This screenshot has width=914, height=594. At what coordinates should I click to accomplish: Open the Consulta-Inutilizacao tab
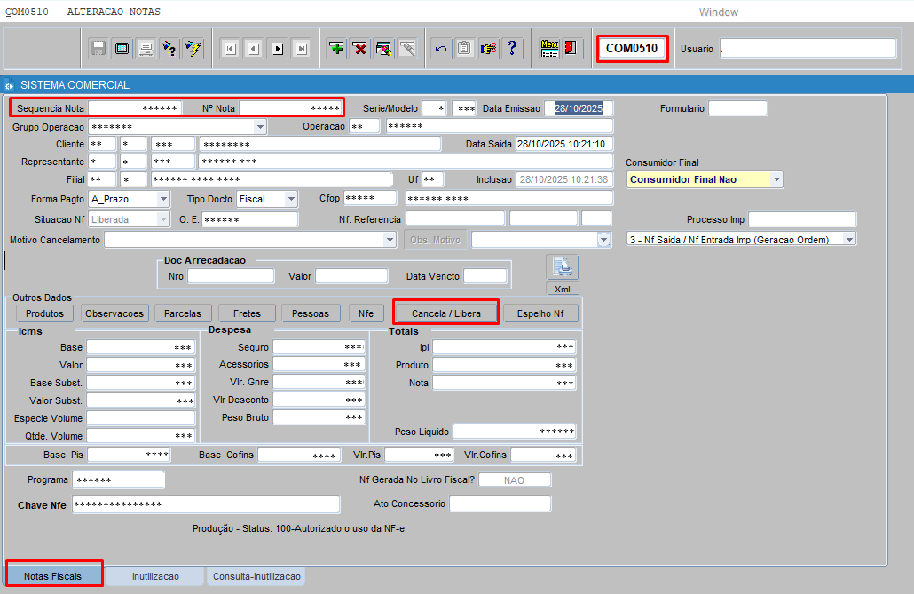click(x=256, y=576)
